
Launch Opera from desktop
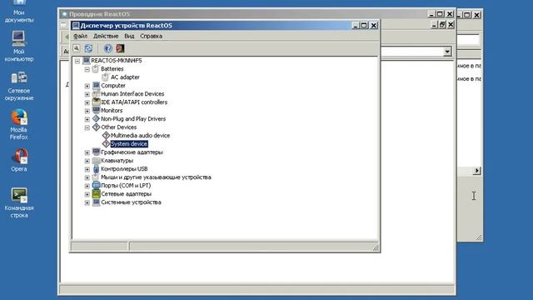click(19, 160)
